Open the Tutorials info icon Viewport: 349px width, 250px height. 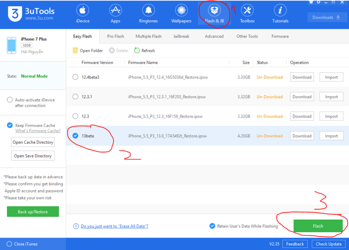(x=280, y=11)
